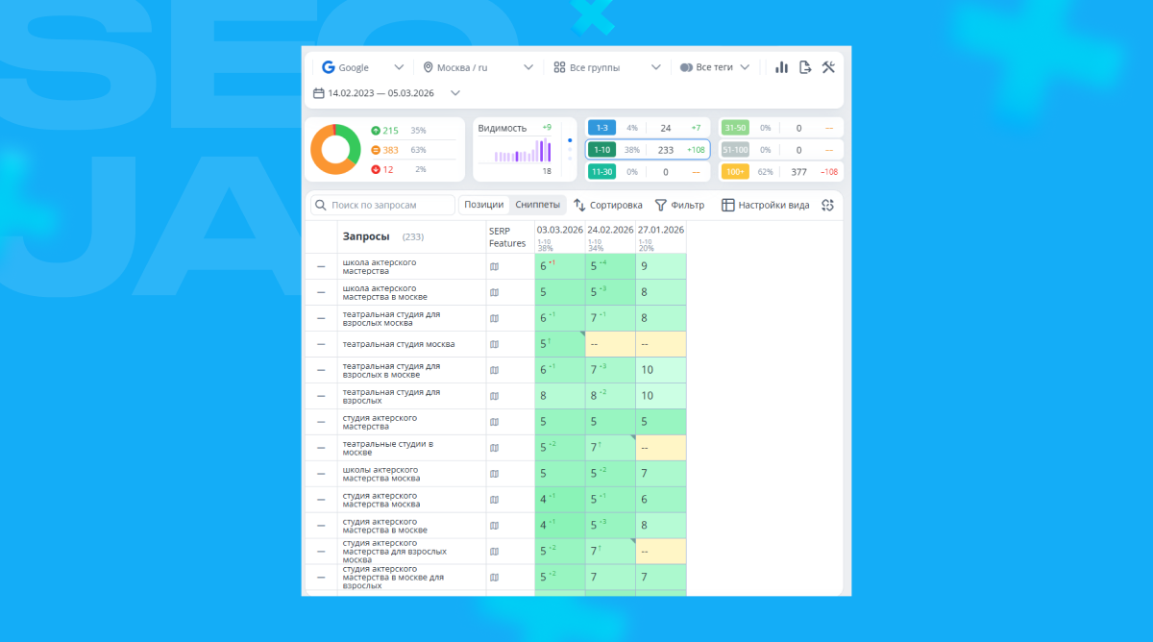Click map icon for театральная студия москва
1153x642 pixels.
tap(495, 344)
